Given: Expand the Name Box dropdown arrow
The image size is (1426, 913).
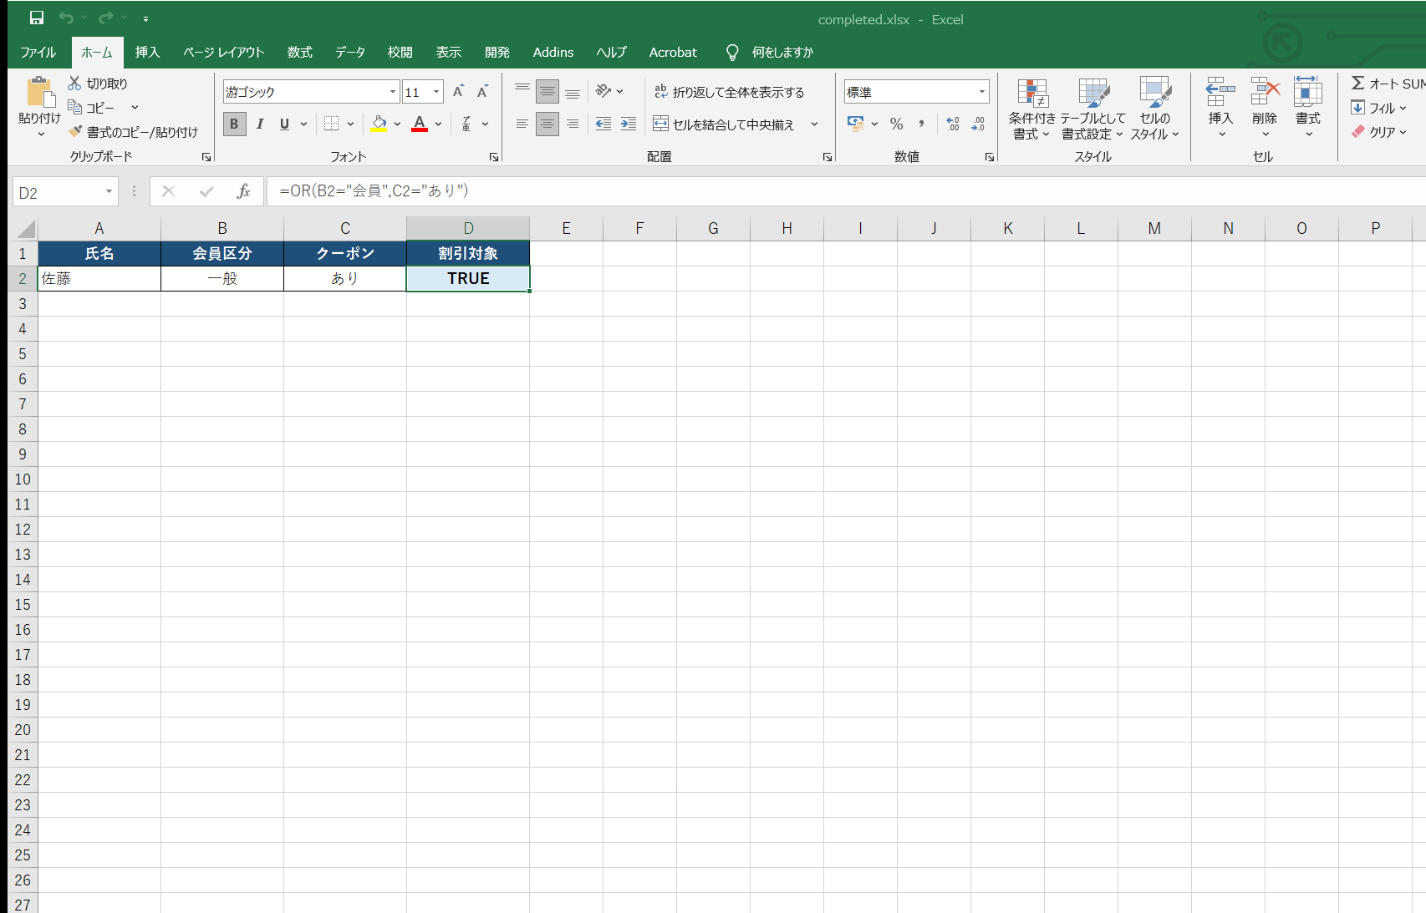Looking at the screenshot, I should pyautogui.click(x=109, y=192).
